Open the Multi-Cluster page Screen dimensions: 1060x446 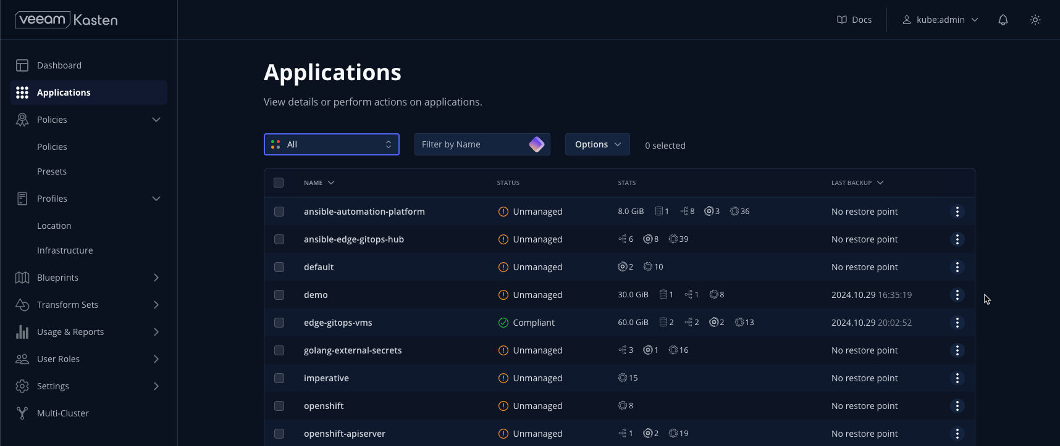pyautogui.click(x=88, y=413)
